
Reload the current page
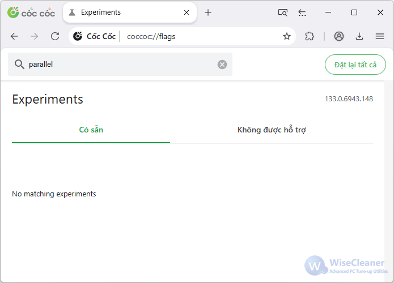click(x=55, y=36)
